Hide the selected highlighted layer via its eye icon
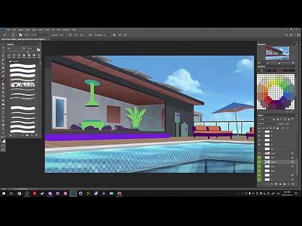 point(259,162)
